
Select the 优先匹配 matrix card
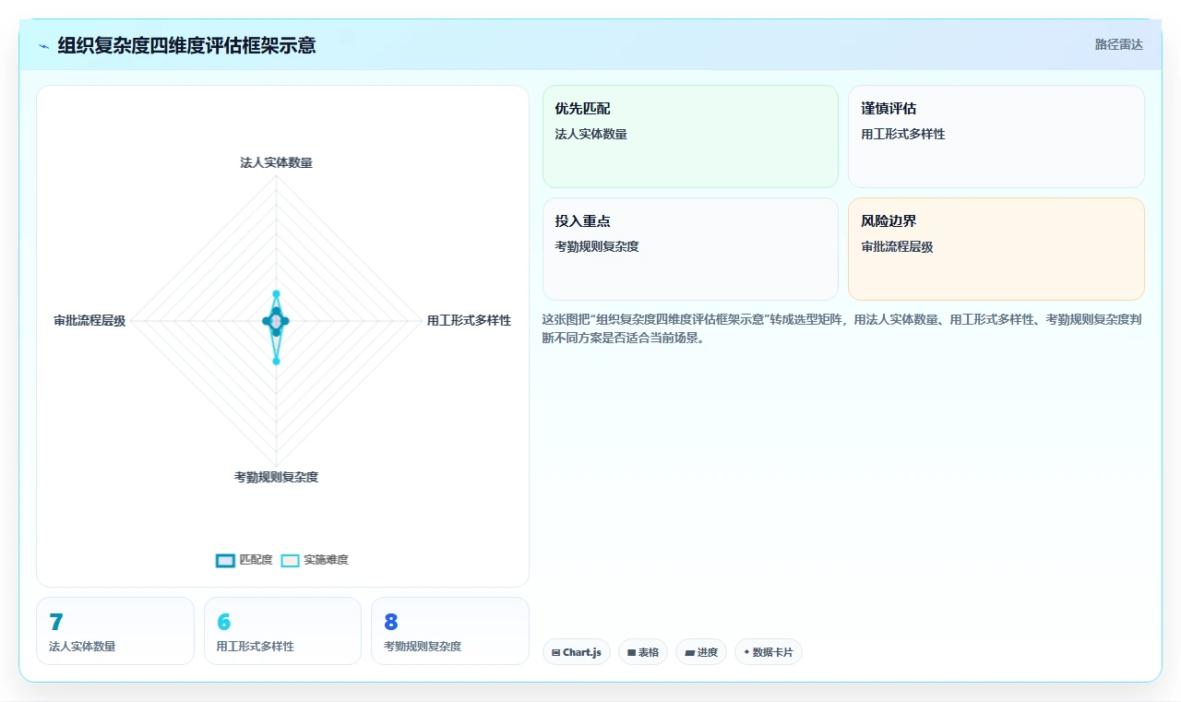[x=690, y=137]
